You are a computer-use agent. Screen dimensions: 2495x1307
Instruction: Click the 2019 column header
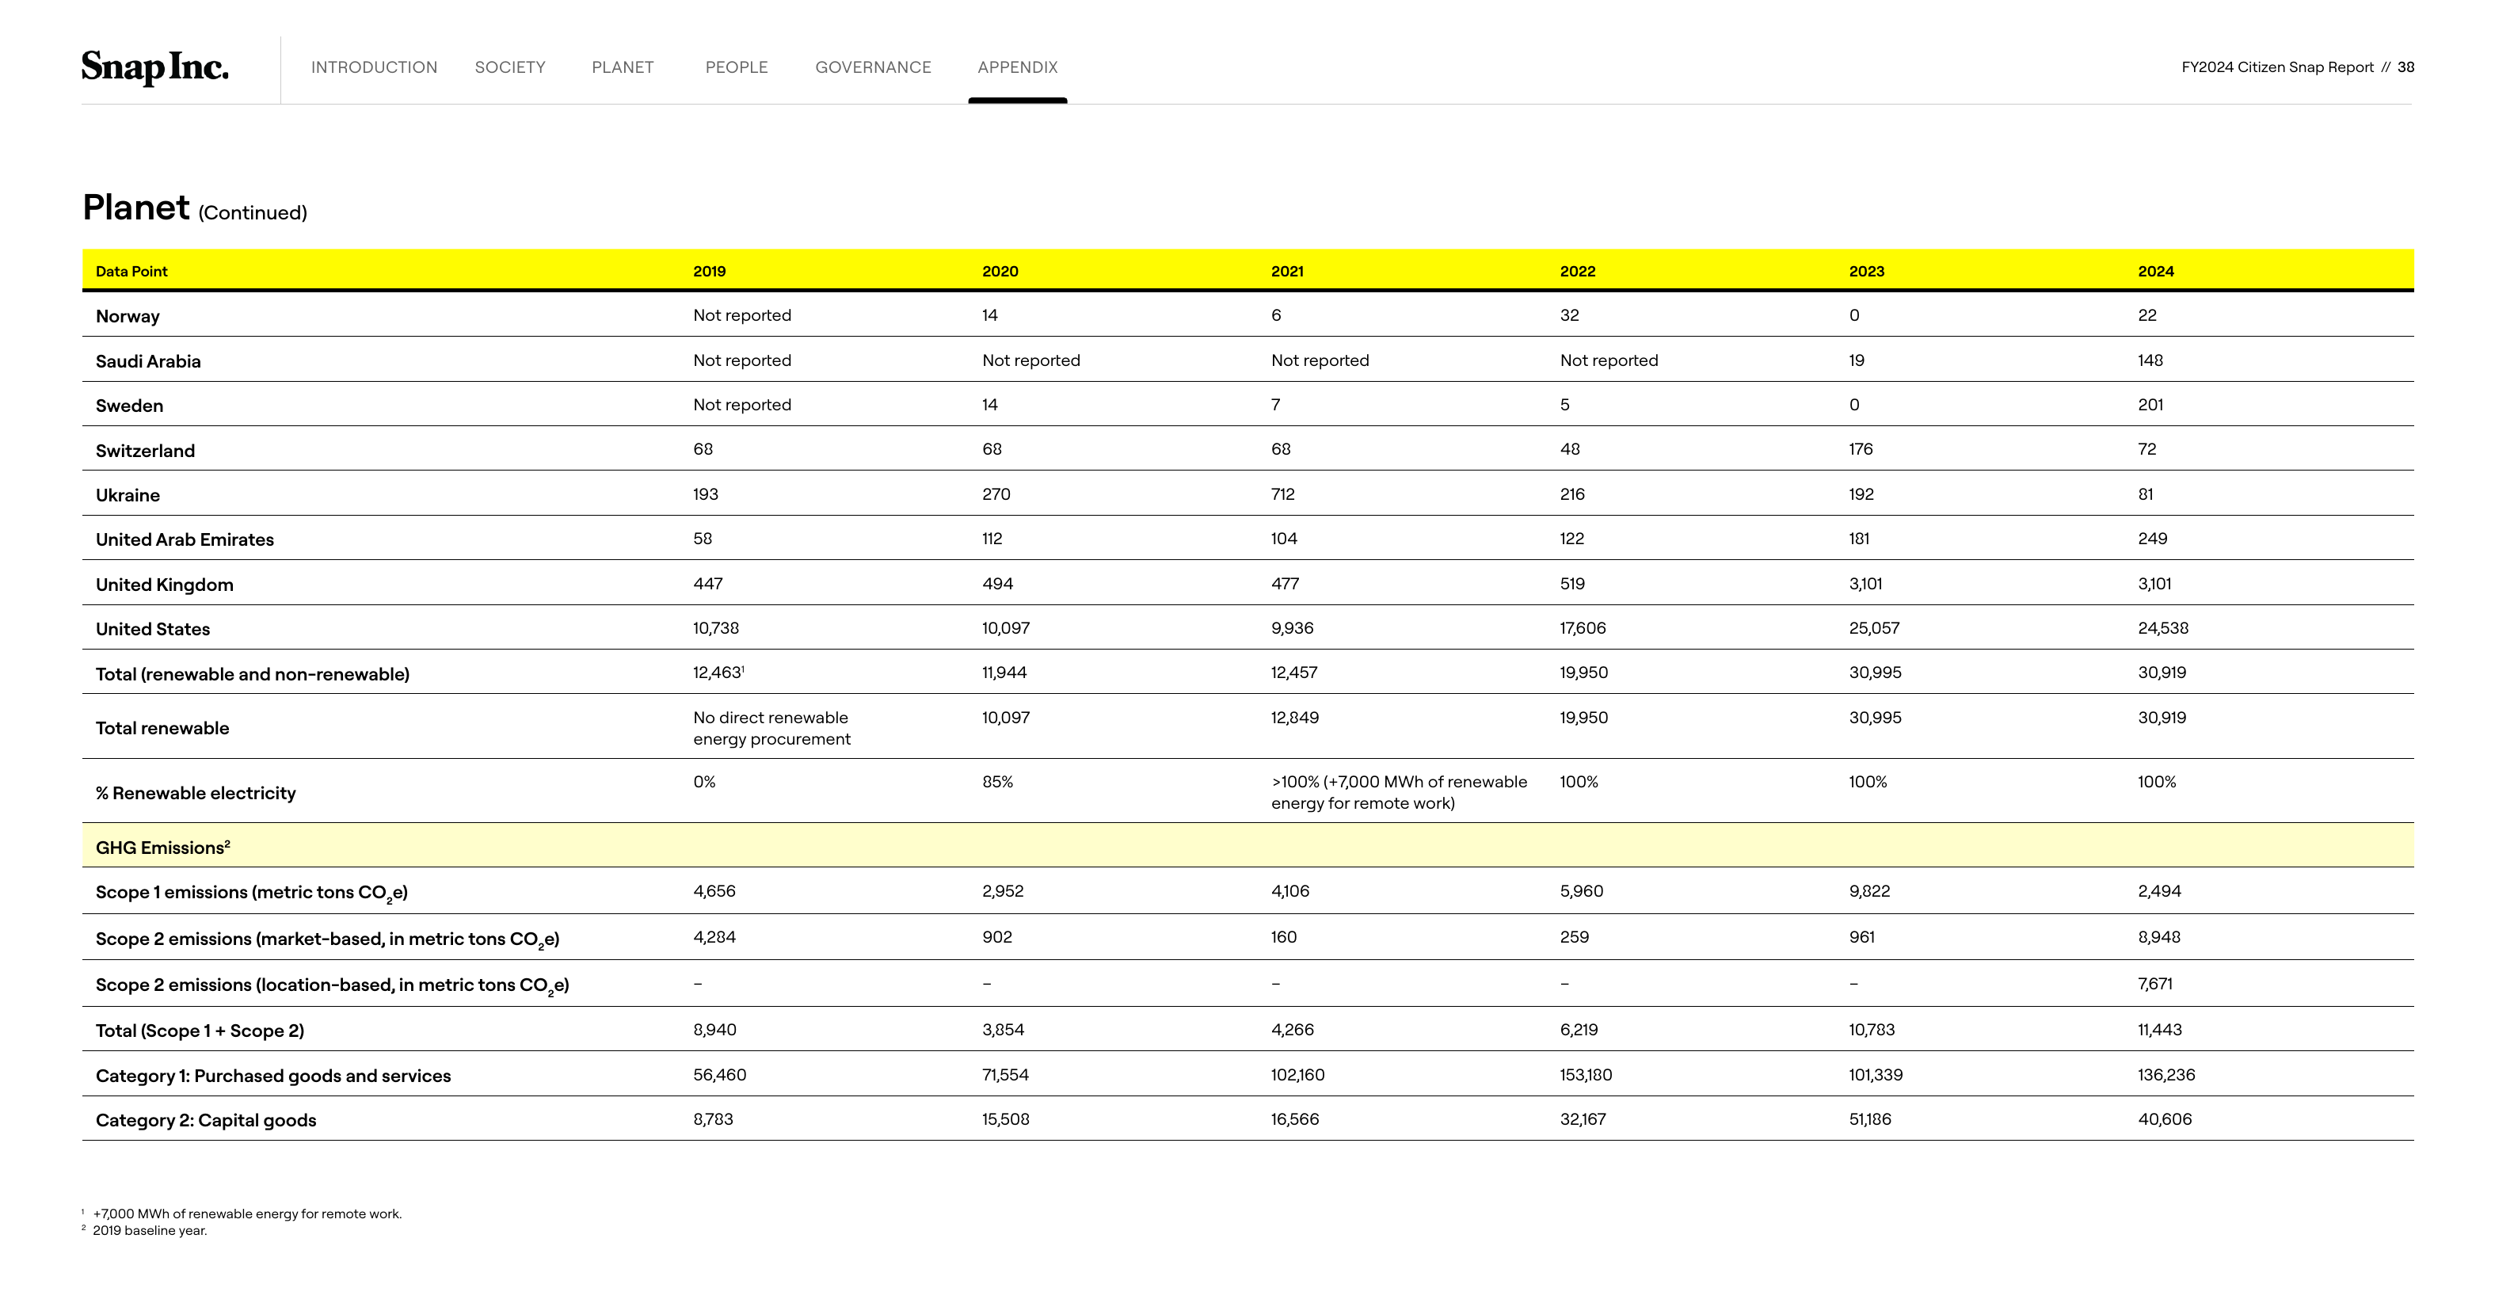[x=709, y=271]
